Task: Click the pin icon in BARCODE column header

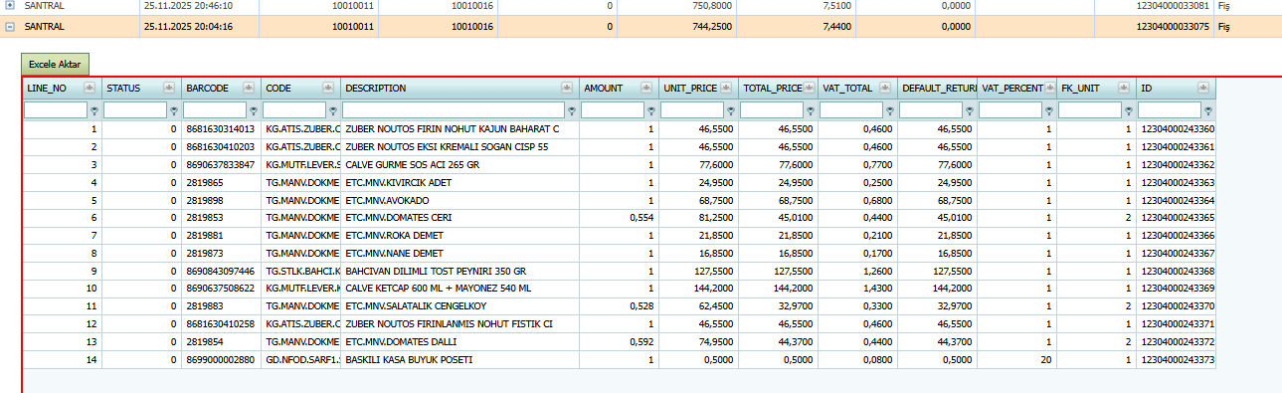Action: pos(249,89)
